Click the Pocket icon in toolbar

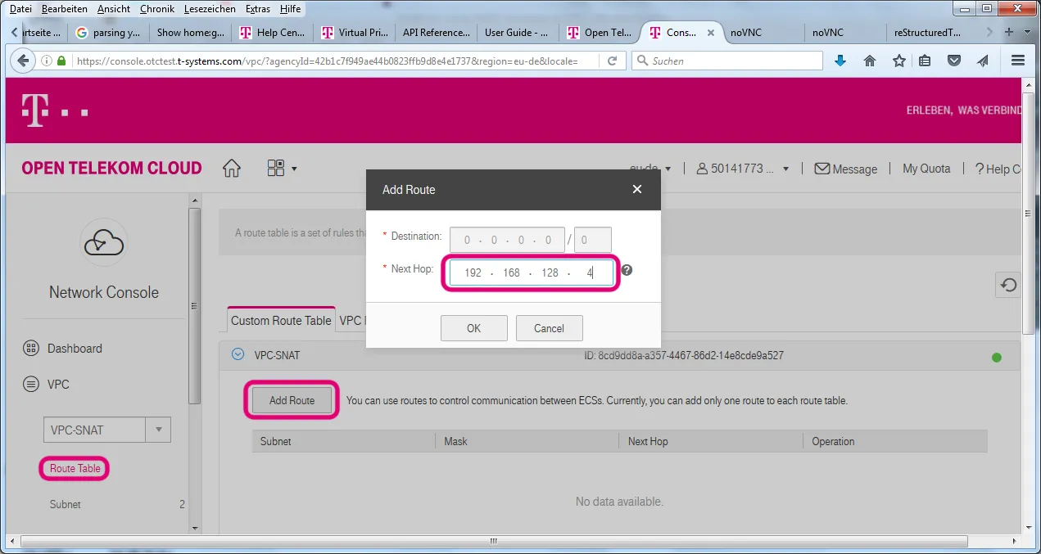click(x=954, y=61)
